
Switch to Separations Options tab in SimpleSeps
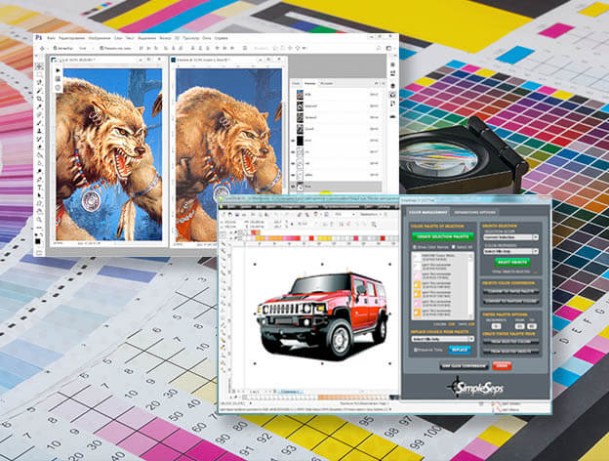(474, 212)
